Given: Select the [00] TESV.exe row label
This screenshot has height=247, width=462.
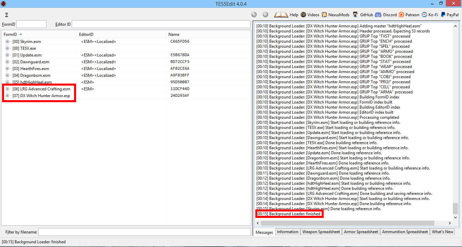Looking at the screenshot, I should tap(24, 48).
